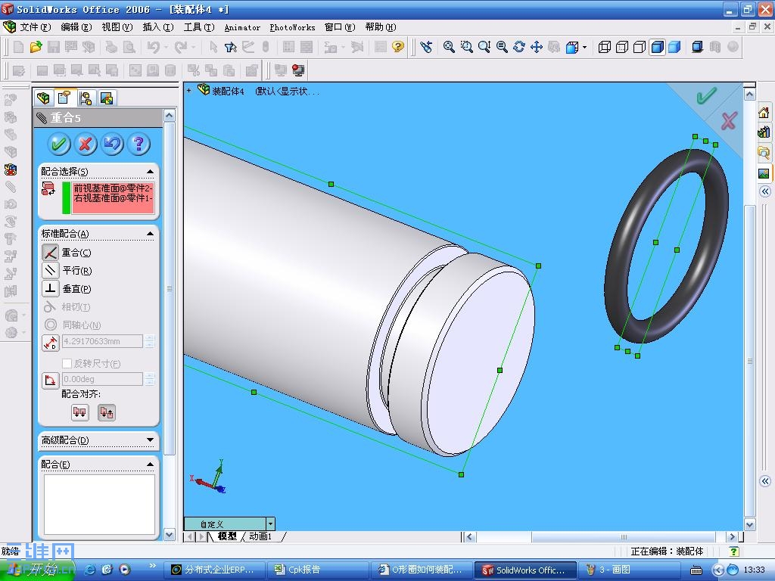Cancel with the corner red X

point(729,120)
